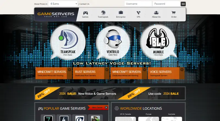Viewport: 220px width, 121px height.
Task: Open the Teamspeak navigation icon
Action: point(103,13)
